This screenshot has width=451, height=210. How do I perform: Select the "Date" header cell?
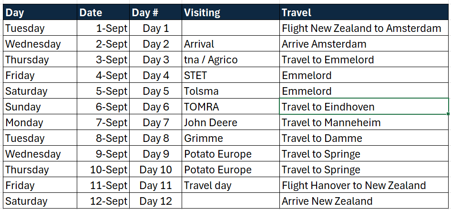click(x=103, y=12)
